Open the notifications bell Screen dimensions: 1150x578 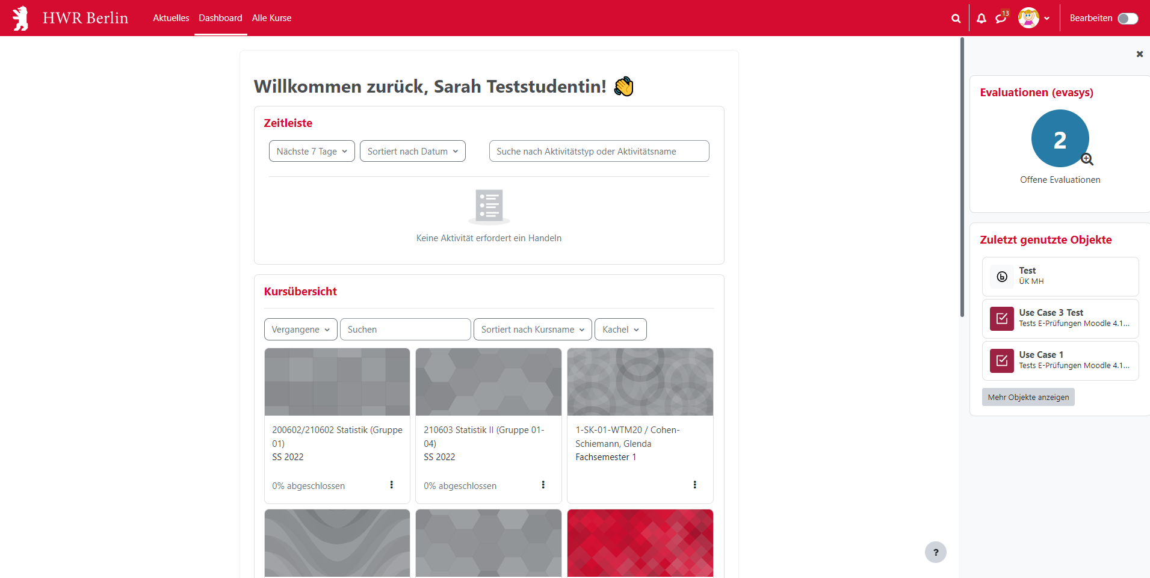982,19
